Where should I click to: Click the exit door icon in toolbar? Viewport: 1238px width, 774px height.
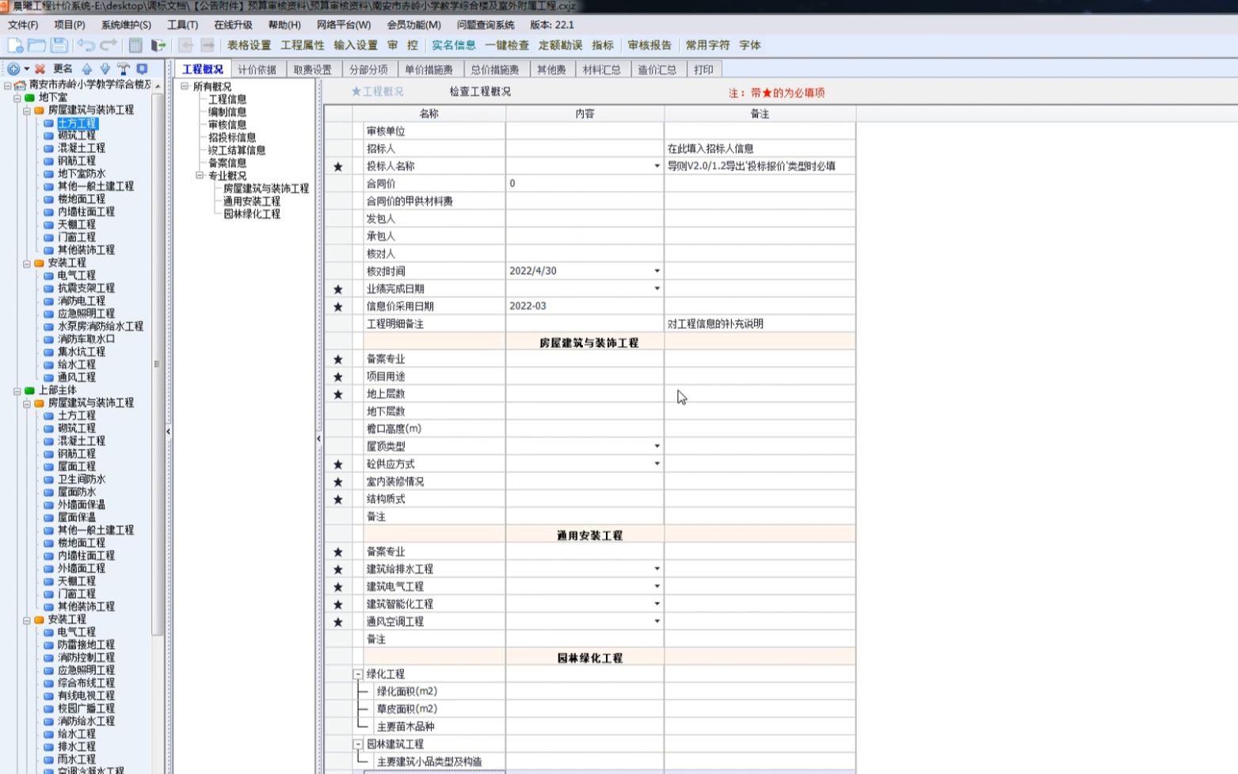[x=158, y=46]
